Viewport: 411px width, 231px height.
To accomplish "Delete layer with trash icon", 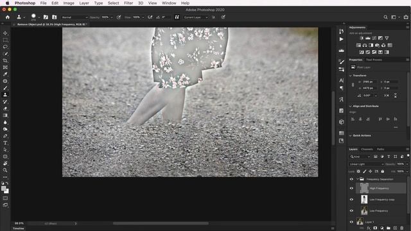I will click(402, 228).
